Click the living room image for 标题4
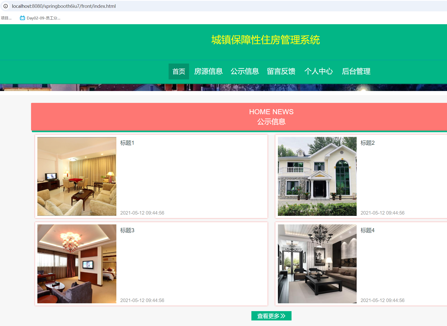Image resolution: width=447 pixels, height=326 pixels. coord(317,264)
